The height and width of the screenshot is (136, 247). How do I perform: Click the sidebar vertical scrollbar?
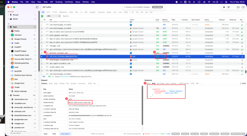(39, 41)
